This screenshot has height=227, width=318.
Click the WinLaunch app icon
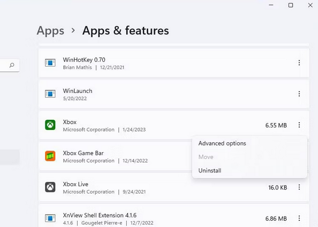[x=50, y=94]
